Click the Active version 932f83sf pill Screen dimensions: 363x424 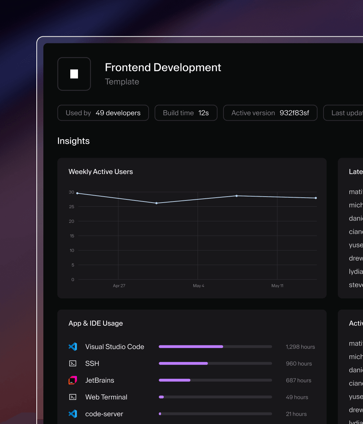(270, 113)
